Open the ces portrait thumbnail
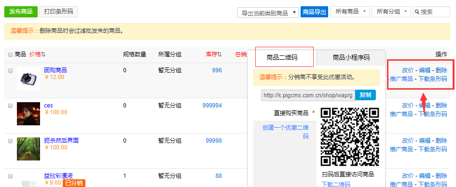456x187 pixels. (x=28, y=114)
